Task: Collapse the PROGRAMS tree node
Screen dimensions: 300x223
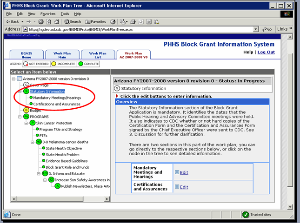Action: click(20, 117)
